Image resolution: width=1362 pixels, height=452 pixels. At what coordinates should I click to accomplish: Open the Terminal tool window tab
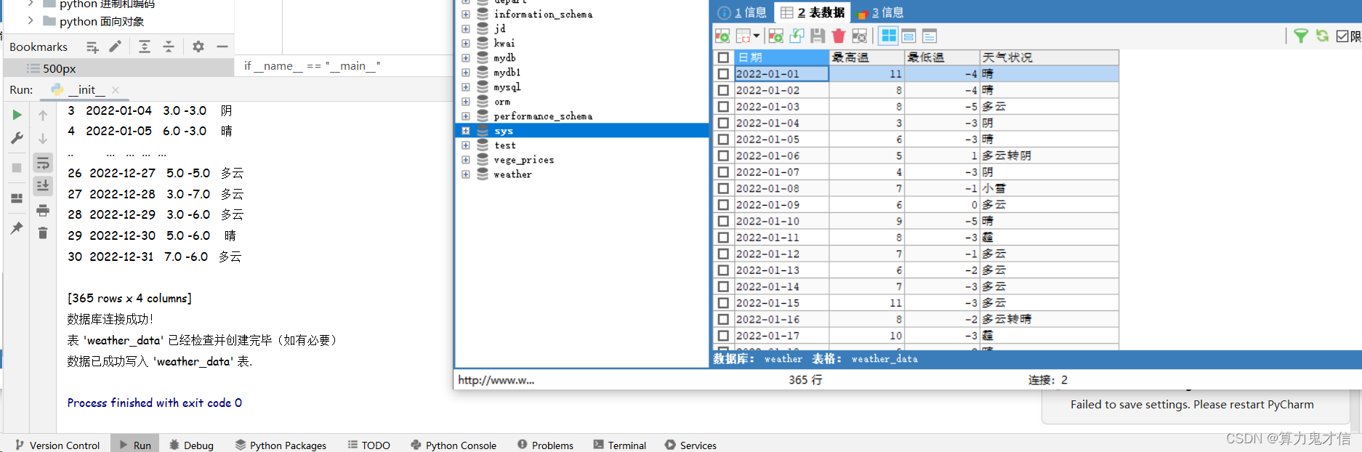point(619,445)
